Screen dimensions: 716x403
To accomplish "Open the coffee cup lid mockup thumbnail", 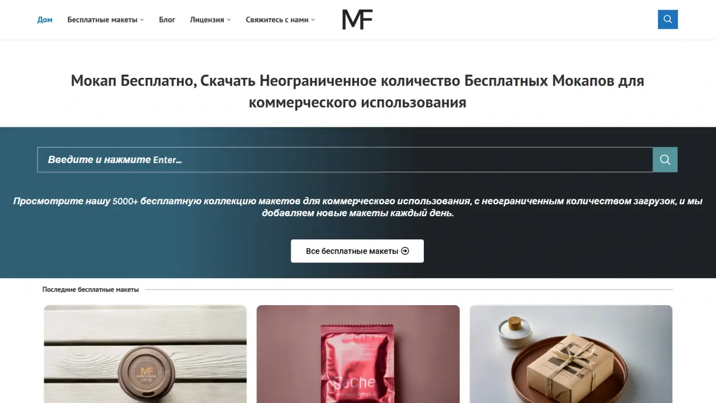I will click(x=145, y=354).
